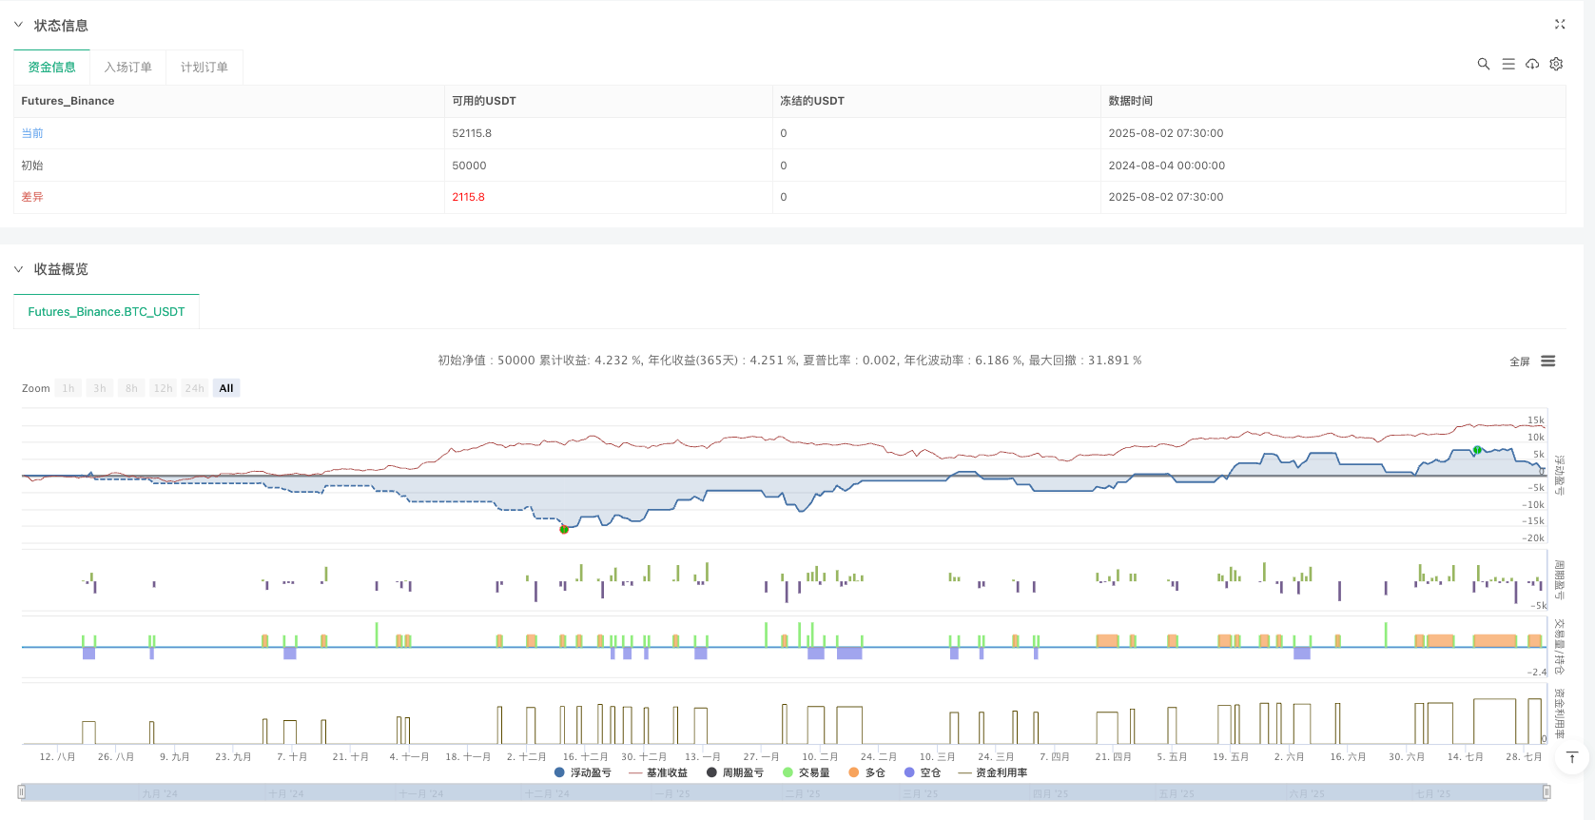Click the cloud download icon

[1532, 64]
